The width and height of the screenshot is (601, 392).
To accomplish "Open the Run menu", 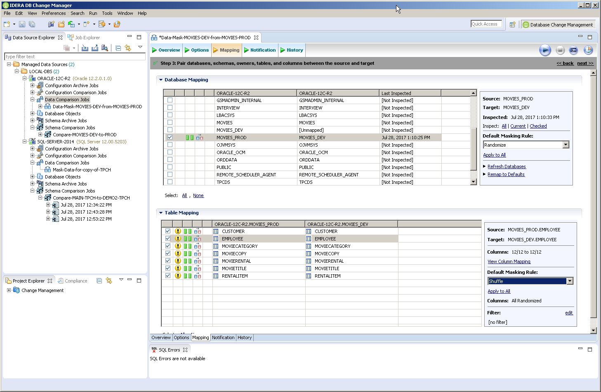I will (93, 13).
